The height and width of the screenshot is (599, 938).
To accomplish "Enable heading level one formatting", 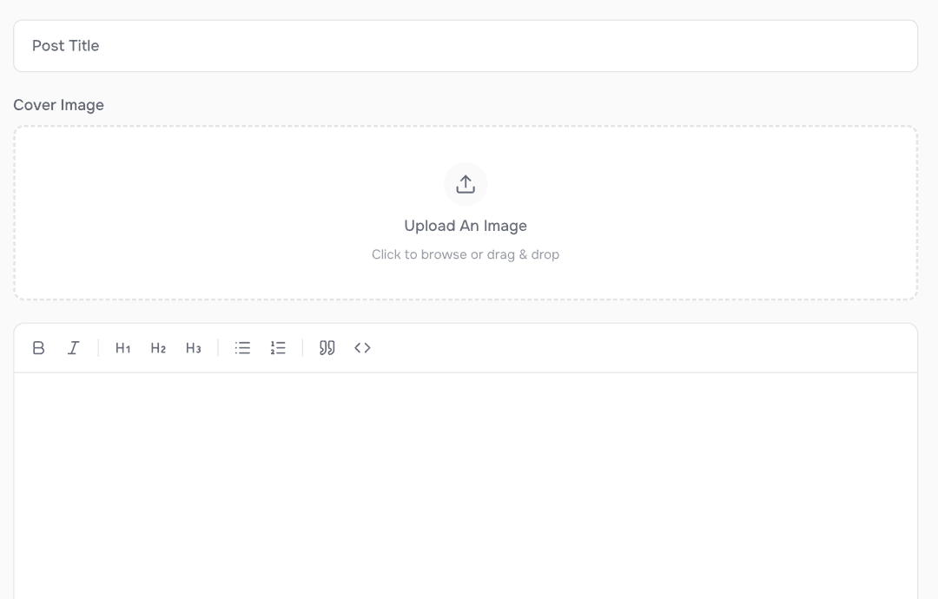I will click(122, 347).
